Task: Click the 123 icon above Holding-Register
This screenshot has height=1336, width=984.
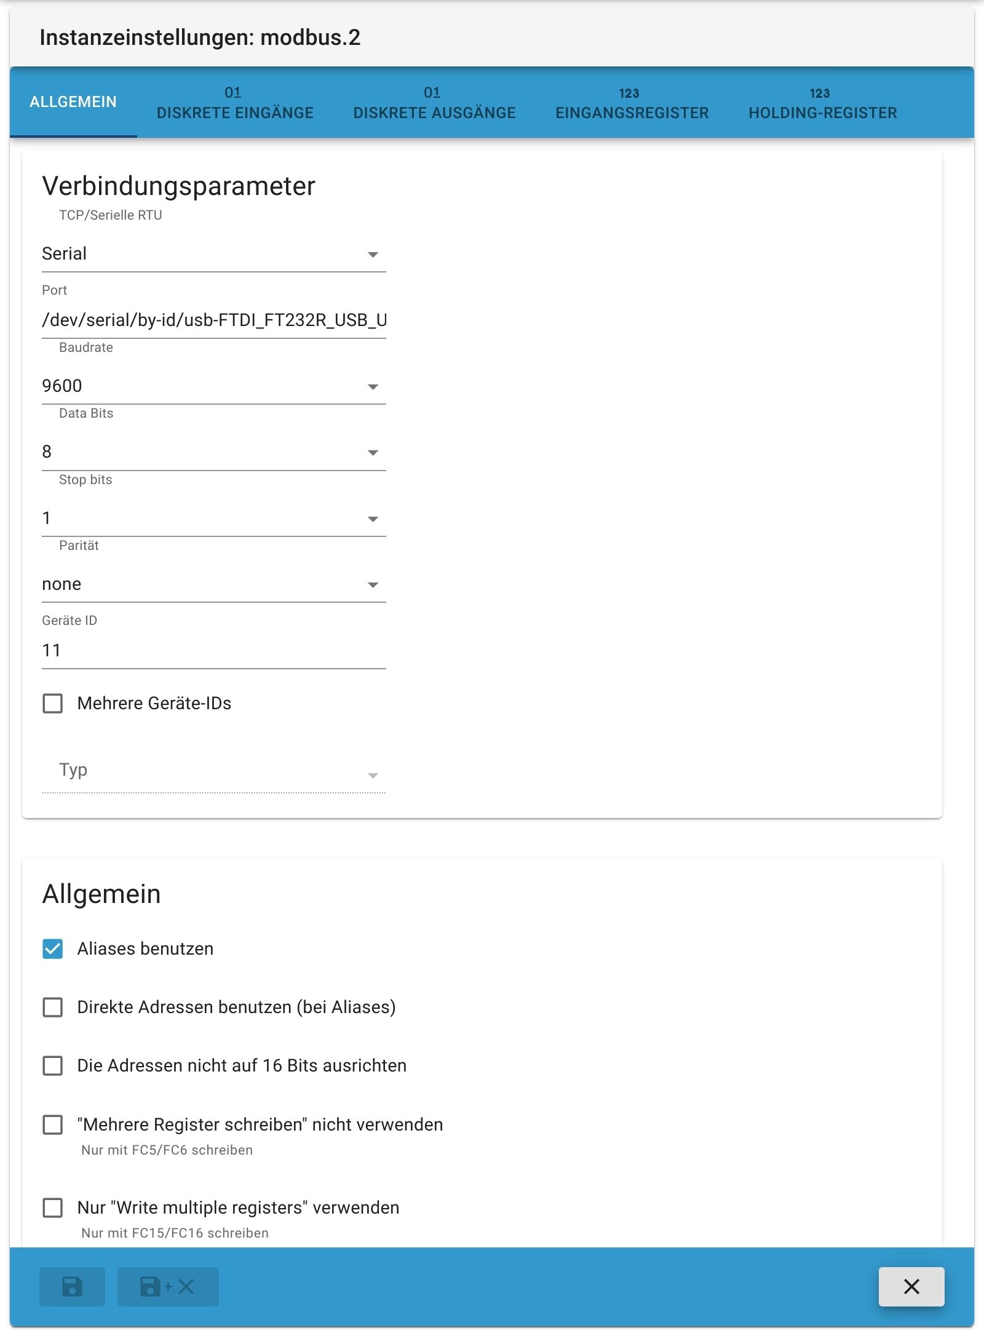Action: (x=820, y=93)
